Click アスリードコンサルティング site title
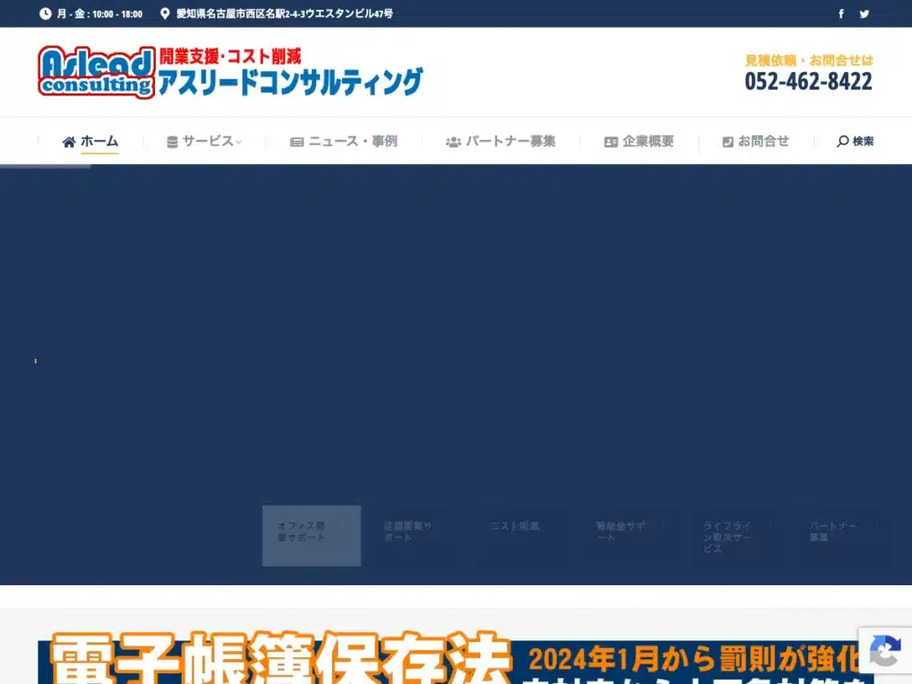 click(290, 82)
